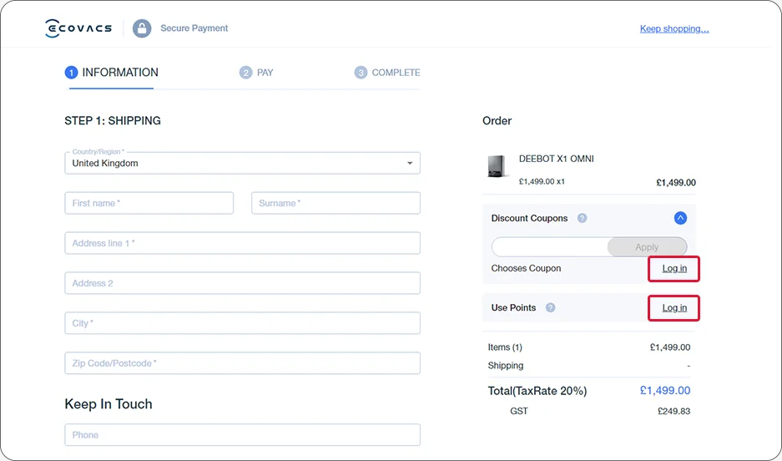
Task: Open the Country/Region dropdown
Action: (242, 163)
